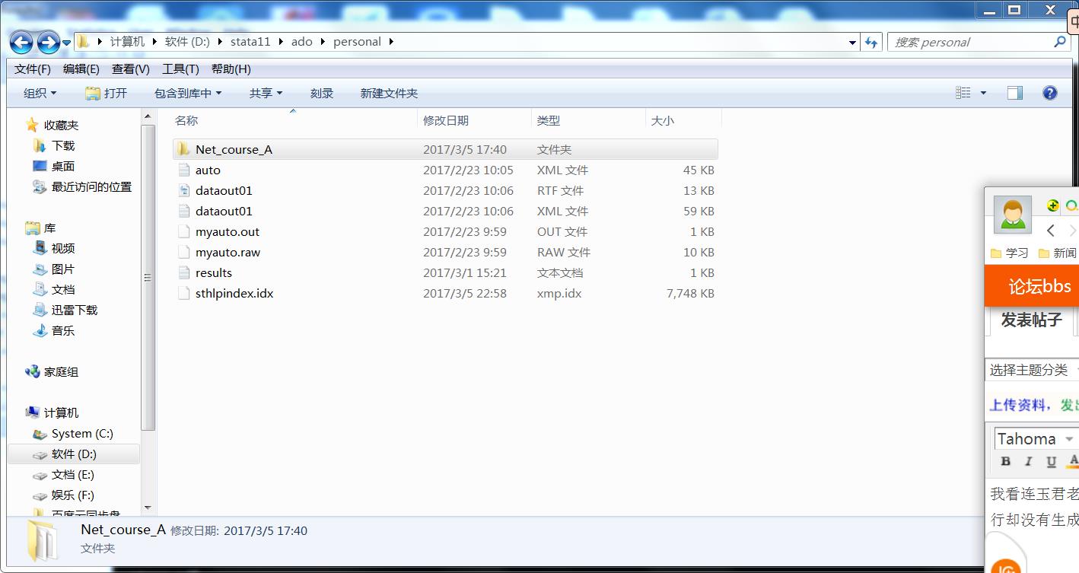Select the 59 KB dataout01 XML file icon
This screenshot has height=573, width=1079.
coord(183,211)
